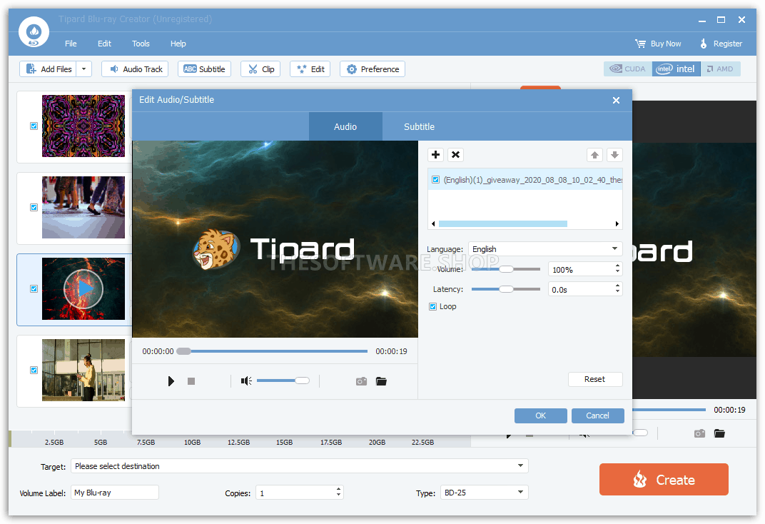The image size is (765, 524).
Task: Stop the preview in the Edit Audio dialog
Action: click(191, 381)
